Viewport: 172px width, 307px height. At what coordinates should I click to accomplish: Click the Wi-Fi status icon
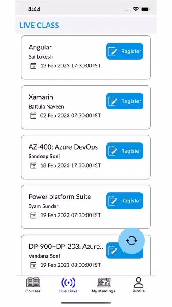pos(136,9)
